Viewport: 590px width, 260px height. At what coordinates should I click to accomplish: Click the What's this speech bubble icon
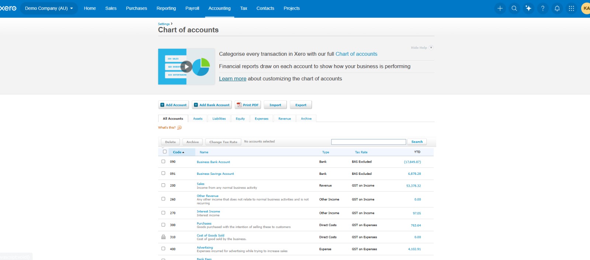click(x=180, y=128)
